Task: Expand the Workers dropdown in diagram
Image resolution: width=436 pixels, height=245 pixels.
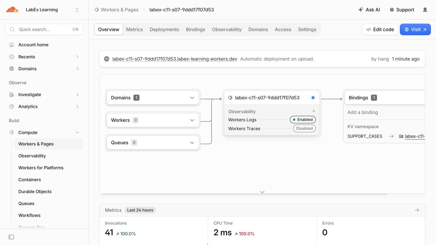Action: (153, 120)
